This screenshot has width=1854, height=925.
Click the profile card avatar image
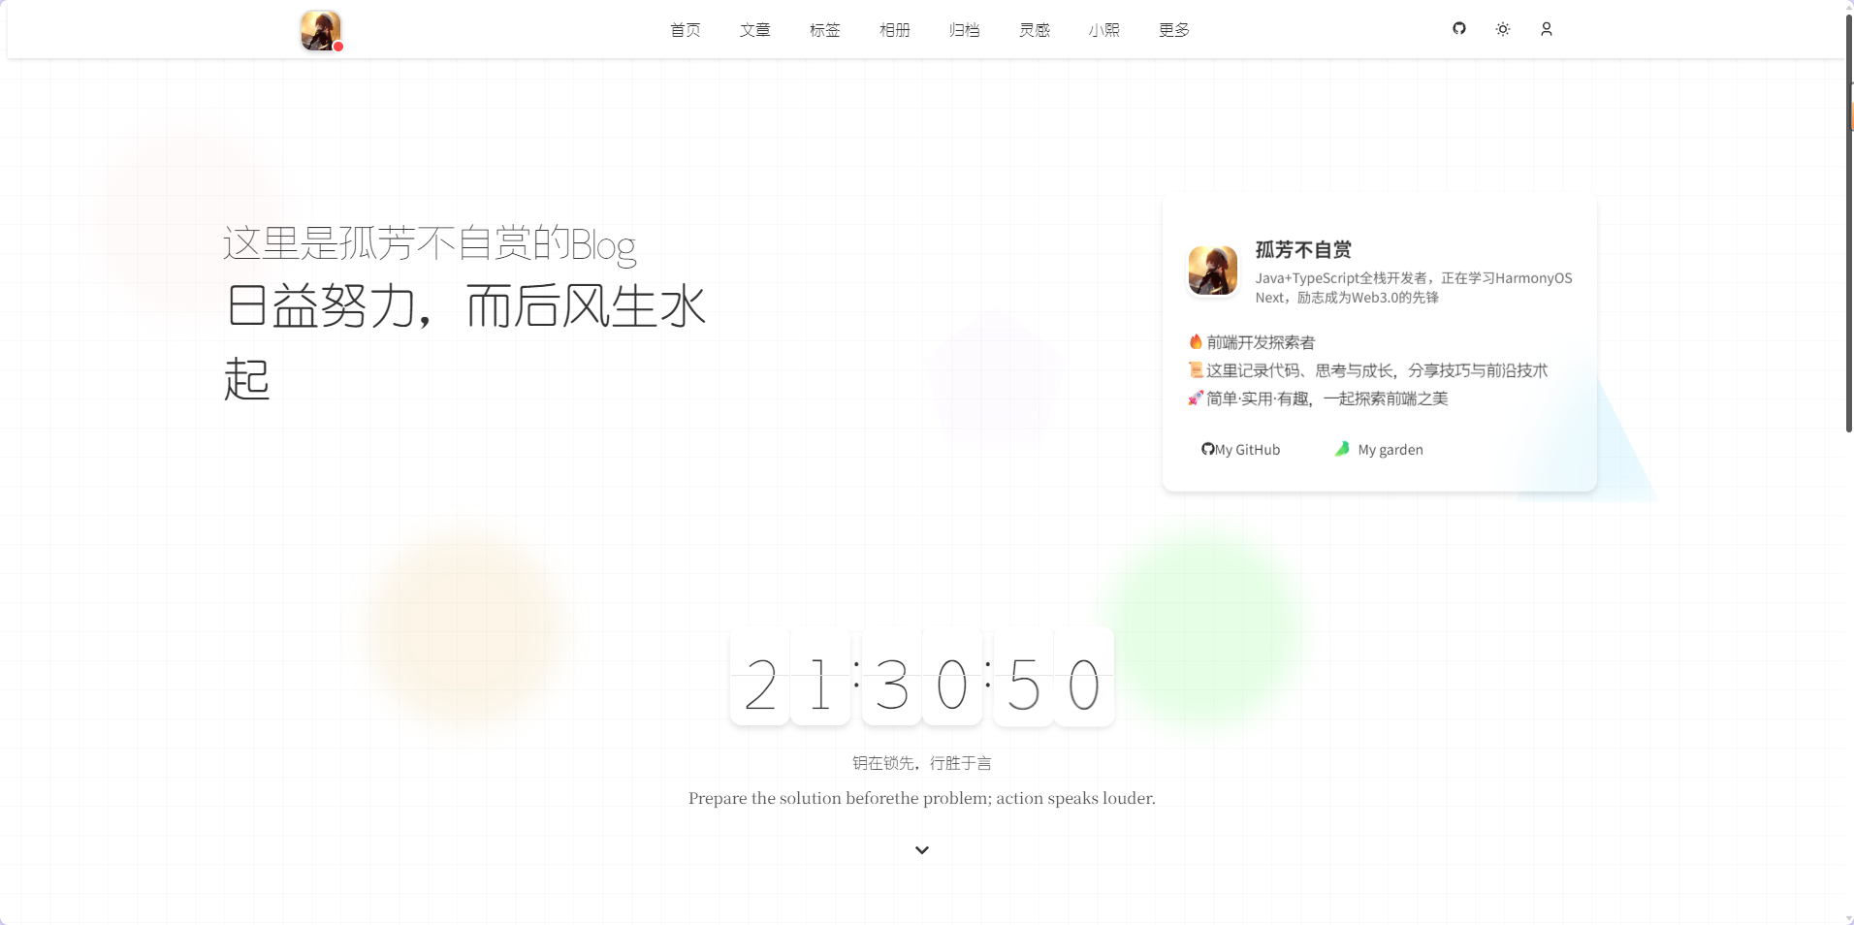tap(1212, 271)
